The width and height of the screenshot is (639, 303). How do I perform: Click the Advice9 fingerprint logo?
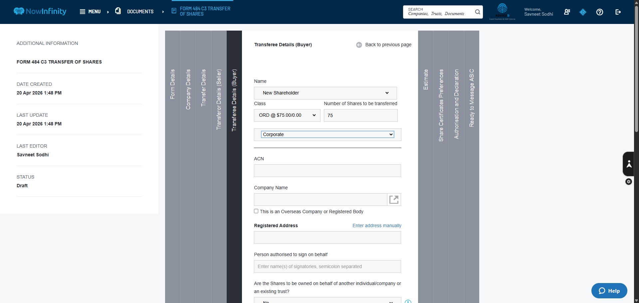pyautogui.click(x=502, y=11)
